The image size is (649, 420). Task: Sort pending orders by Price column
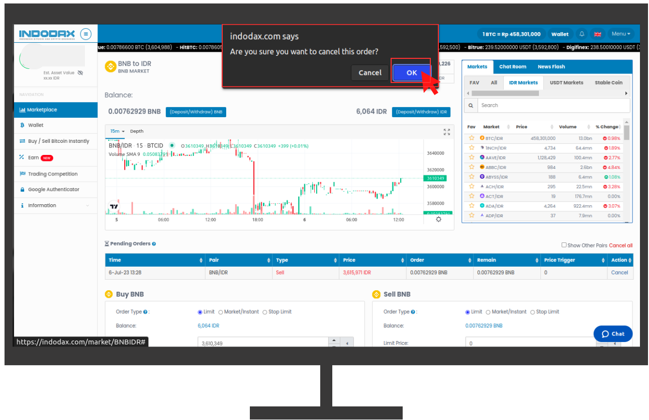tap(372, 260)
